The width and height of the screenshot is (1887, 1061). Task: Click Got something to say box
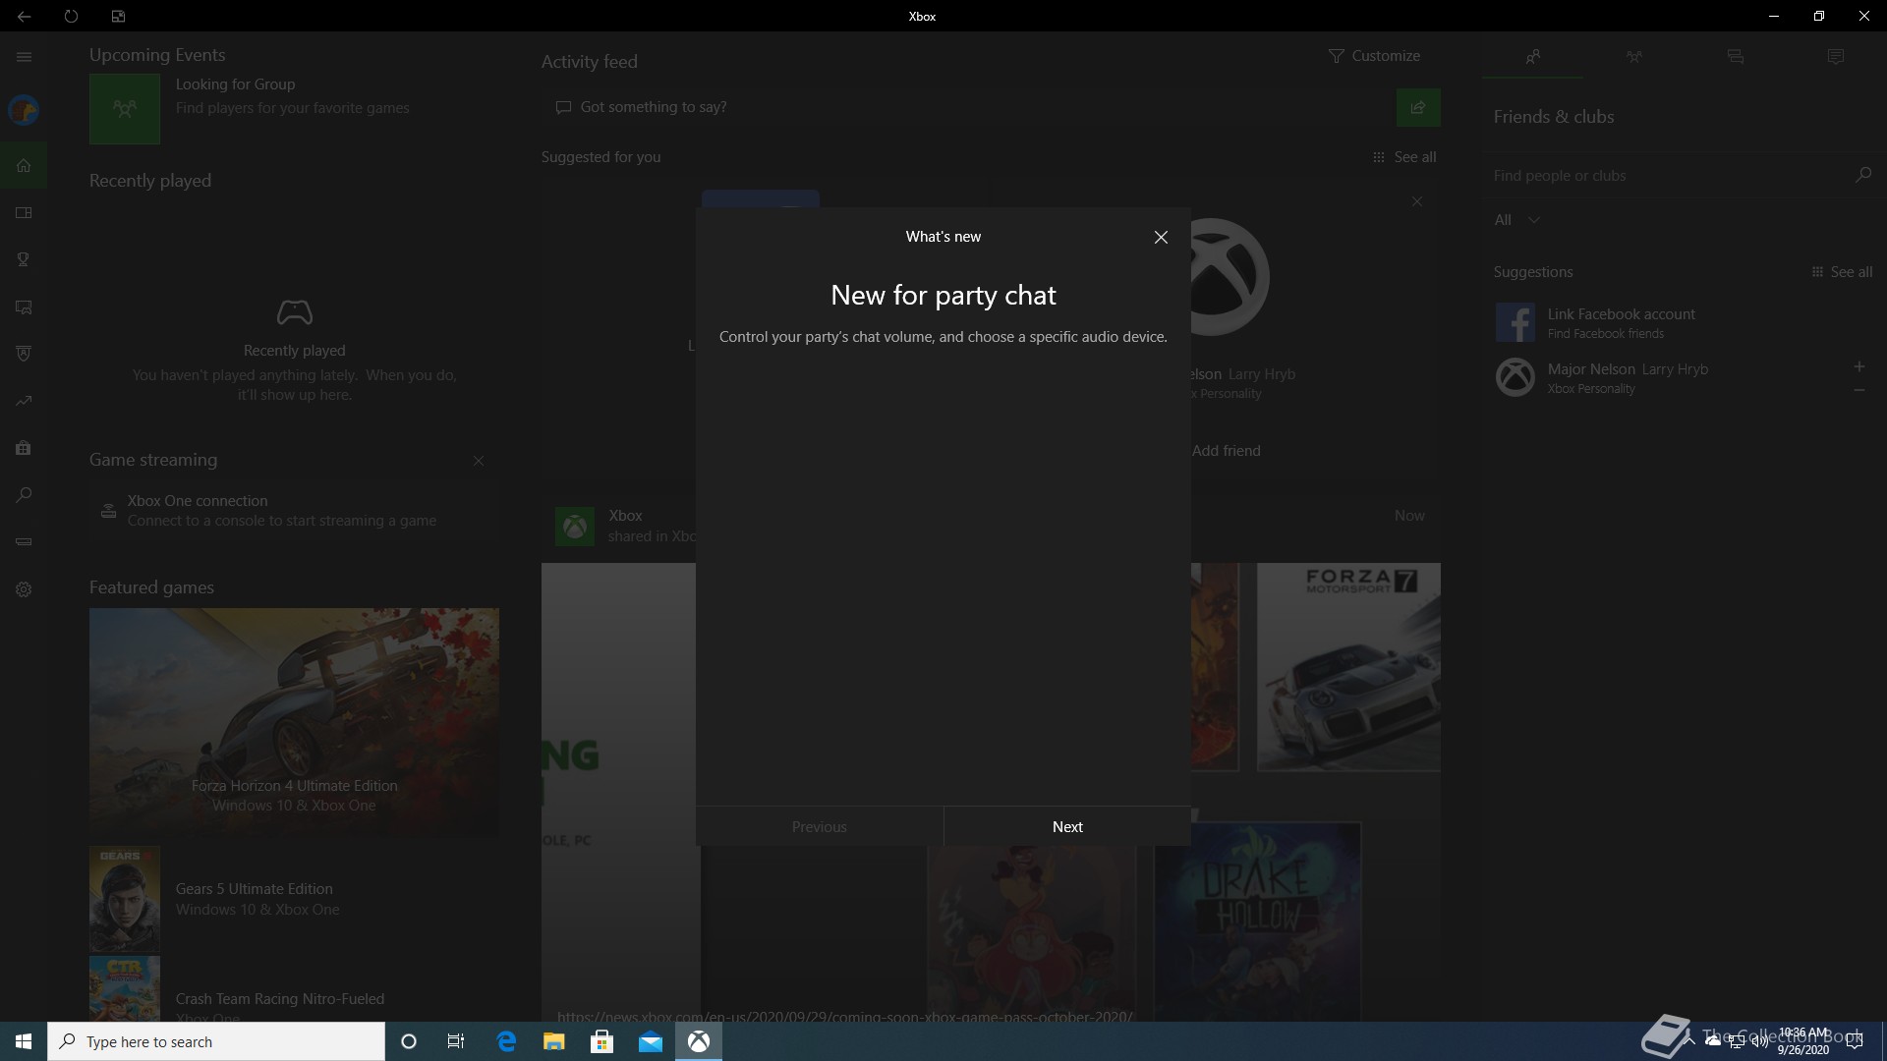pos(966,107)
